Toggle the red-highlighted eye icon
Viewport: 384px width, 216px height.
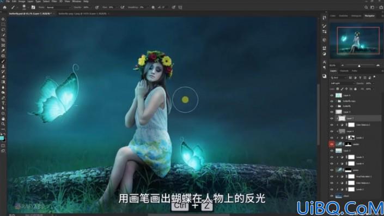tap(332, 144)
